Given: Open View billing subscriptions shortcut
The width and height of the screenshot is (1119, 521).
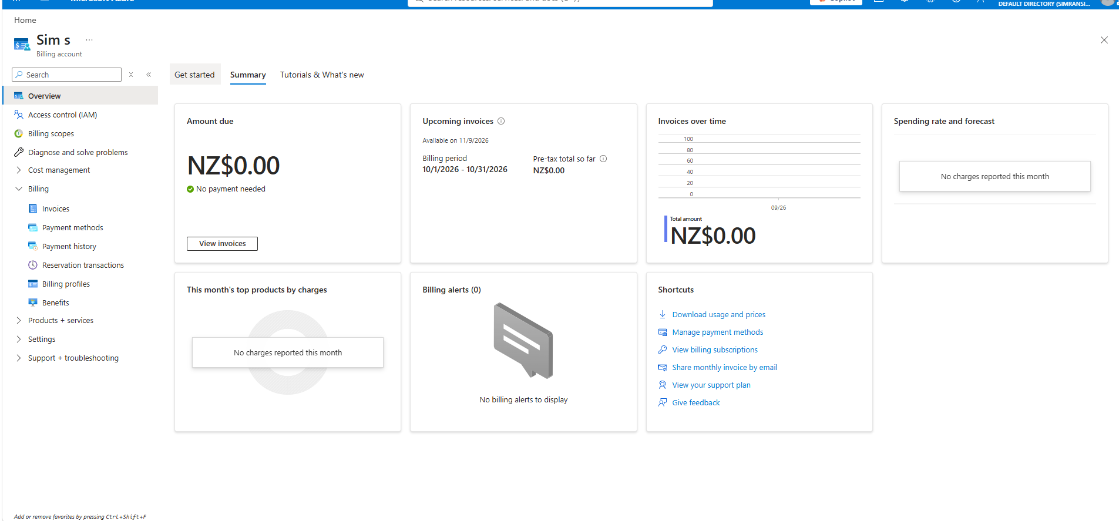Looking at the screenshot, I should [715, 349].
